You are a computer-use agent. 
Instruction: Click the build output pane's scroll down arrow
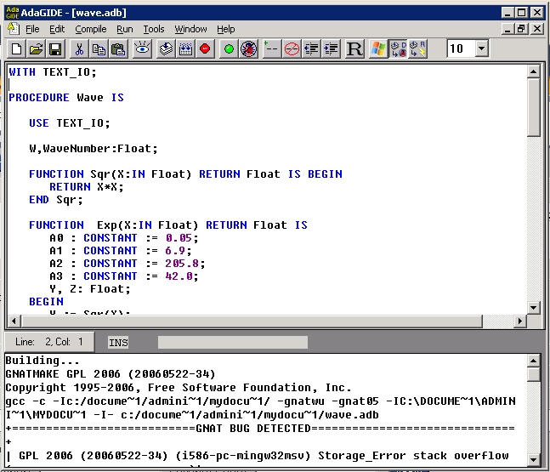pyautogui.click(x=534, y=463)
